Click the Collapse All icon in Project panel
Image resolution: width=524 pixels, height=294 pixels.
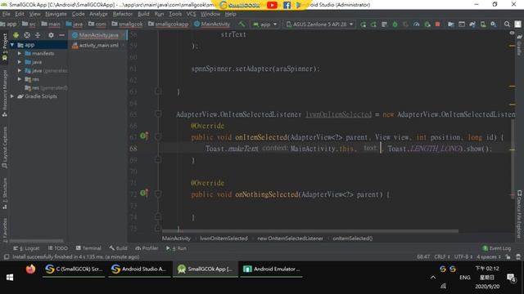[38, 35]
